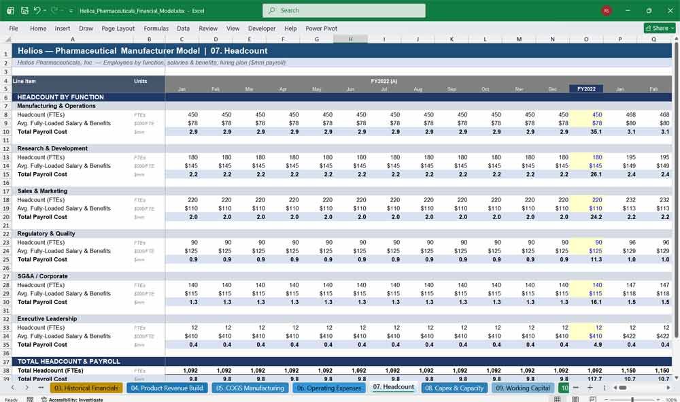Screen dimensions: 680x402
Task: Switch to the partially visible sheet 10 tab
Action: [564, 388]
